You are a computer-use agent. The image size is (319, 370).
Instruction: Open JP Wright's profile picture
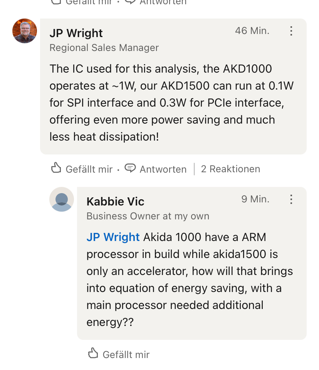pos(25,31)
